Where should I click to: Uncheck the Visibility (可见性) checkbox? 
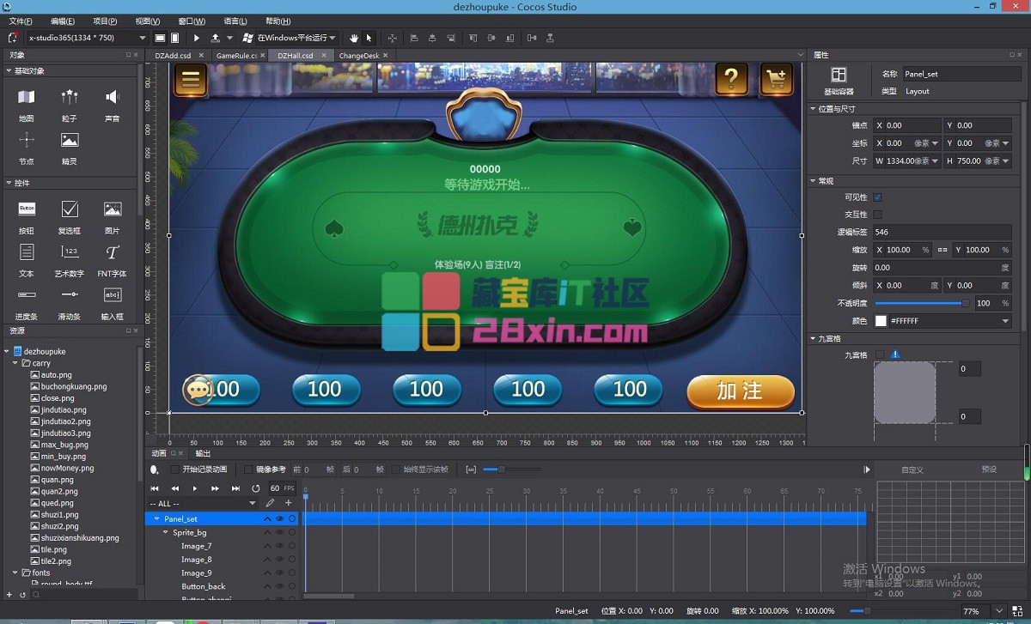coord(877,197)
